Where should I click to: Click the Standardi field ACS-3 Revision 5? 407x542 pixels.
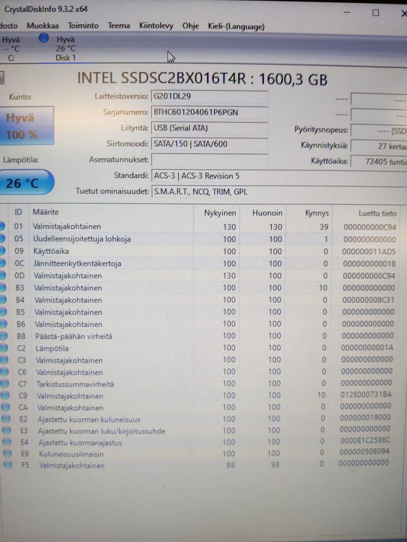coord(279,176)
